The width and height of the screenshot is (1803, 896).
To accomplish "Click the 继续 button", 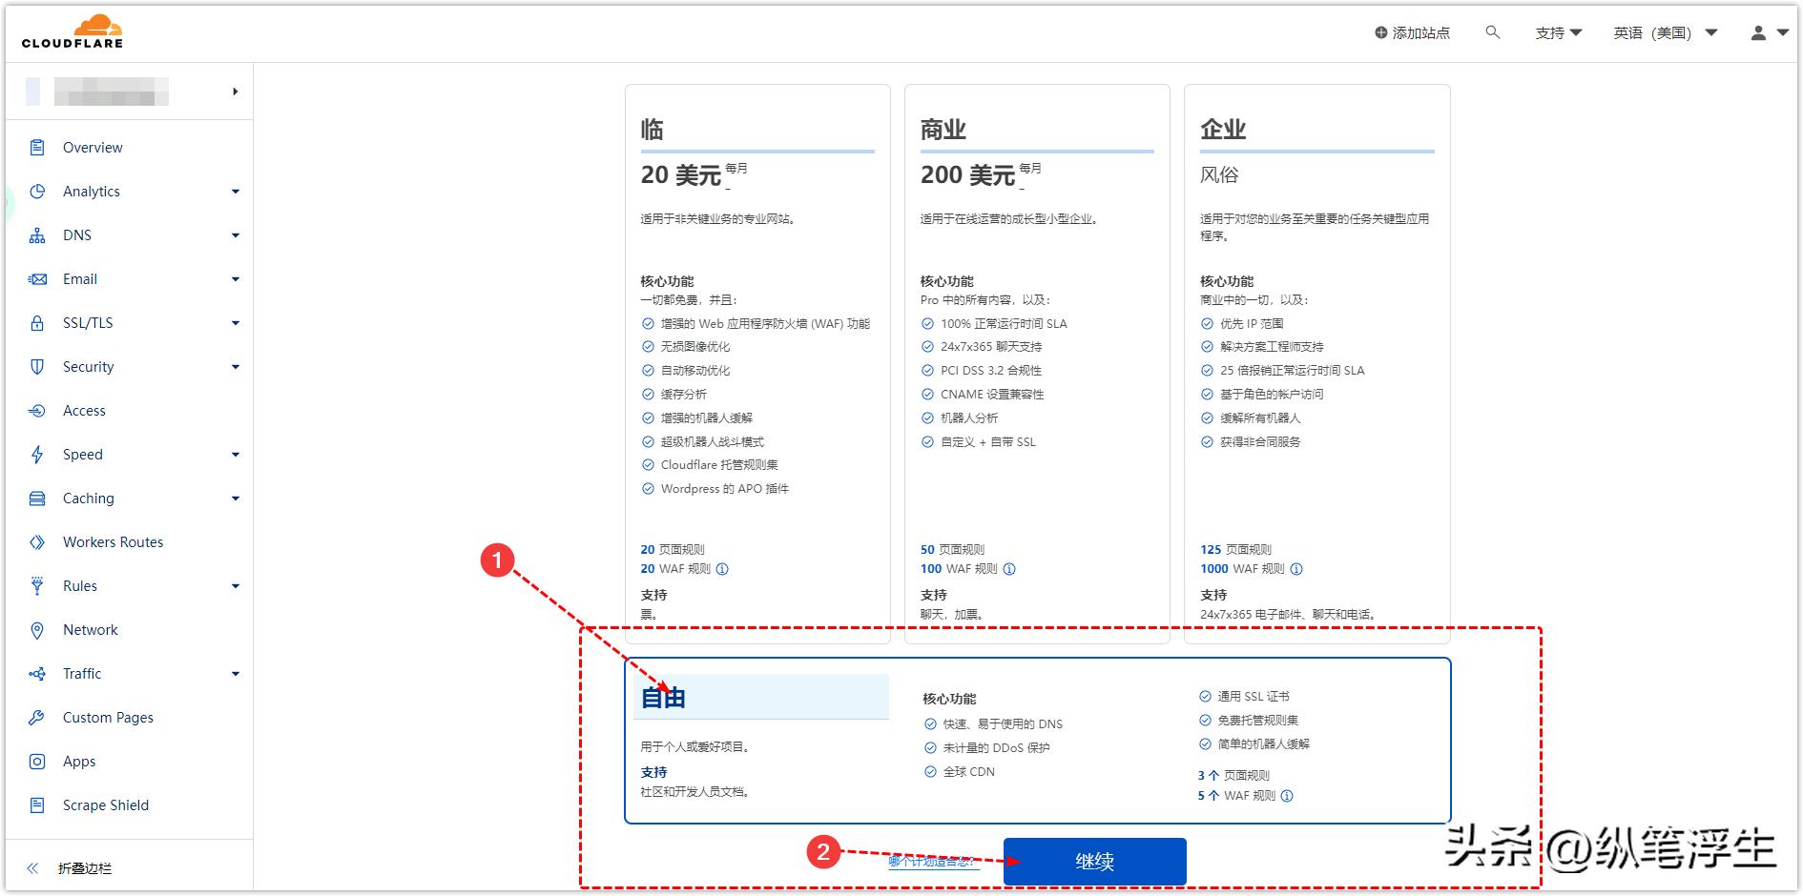I will [1093, 860].
